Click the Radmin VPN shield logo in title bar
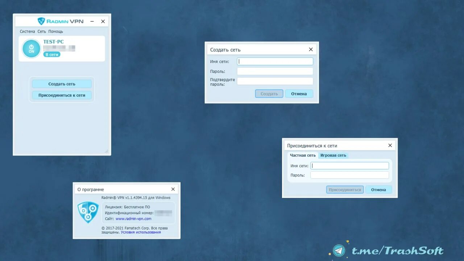This screenshot has width=464, height=261. point(41,21)
